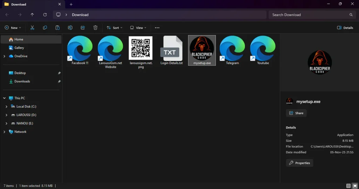Open a new tab with plus button
This screenshot has height=189, width=359.
(x=71, y=4)
